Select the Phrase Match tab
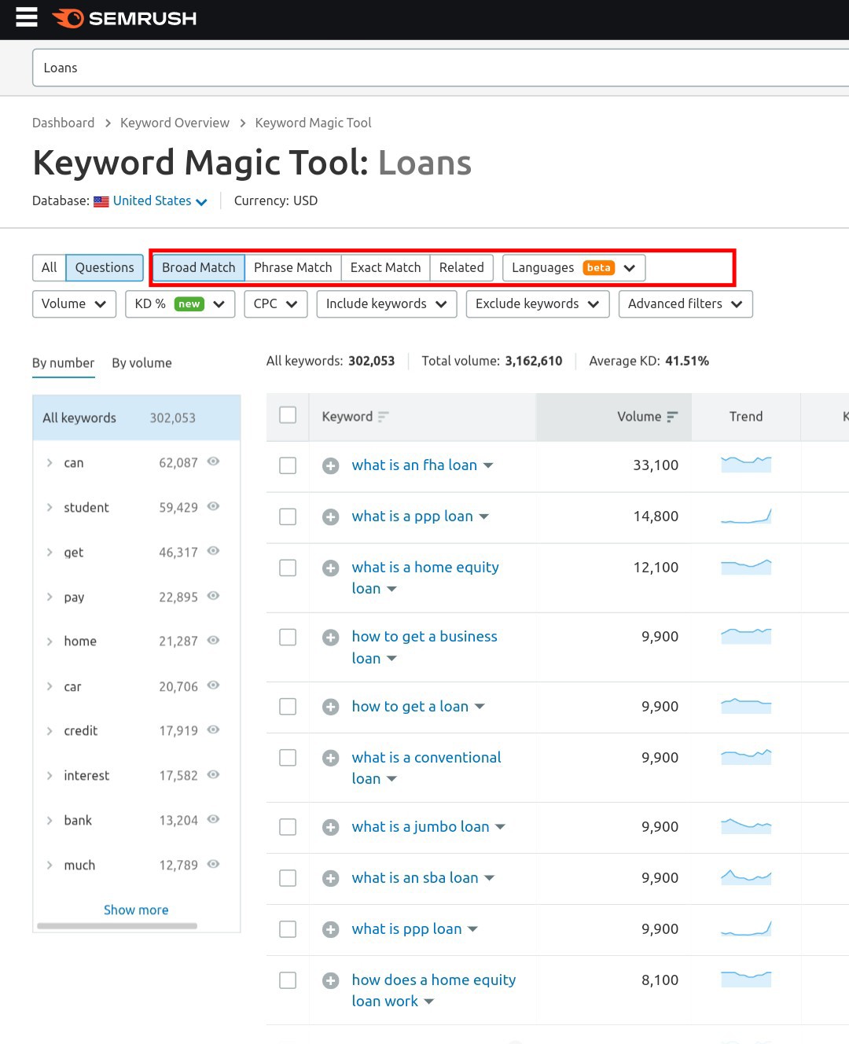 [x=292, y=268]
